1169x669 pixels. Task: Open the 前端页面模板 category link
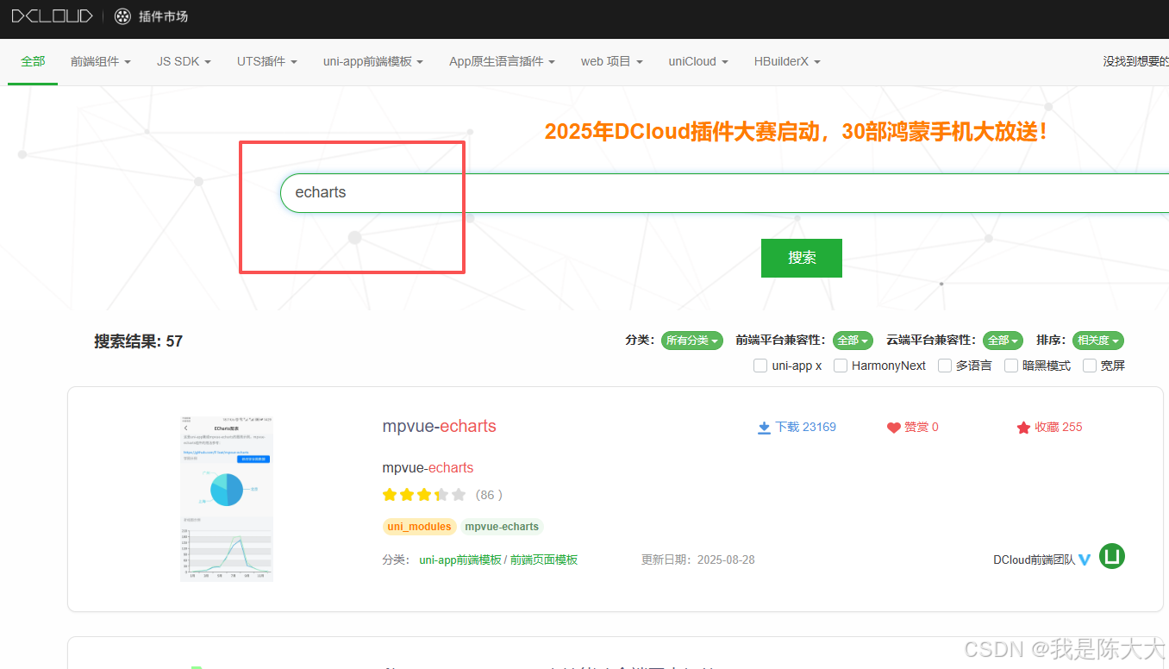click(544, 560)
